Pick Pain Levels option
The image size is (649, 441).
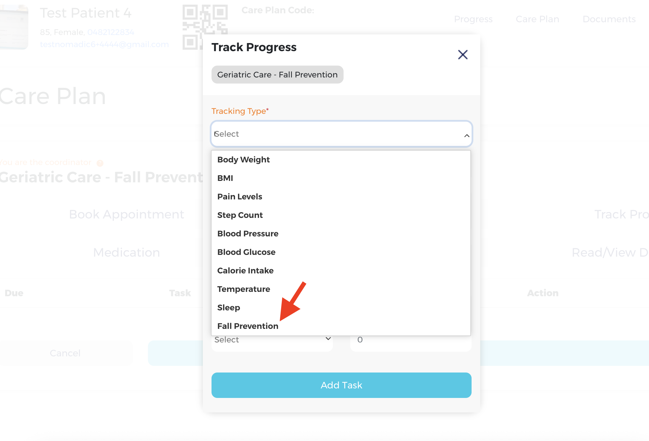coord(240,197)
